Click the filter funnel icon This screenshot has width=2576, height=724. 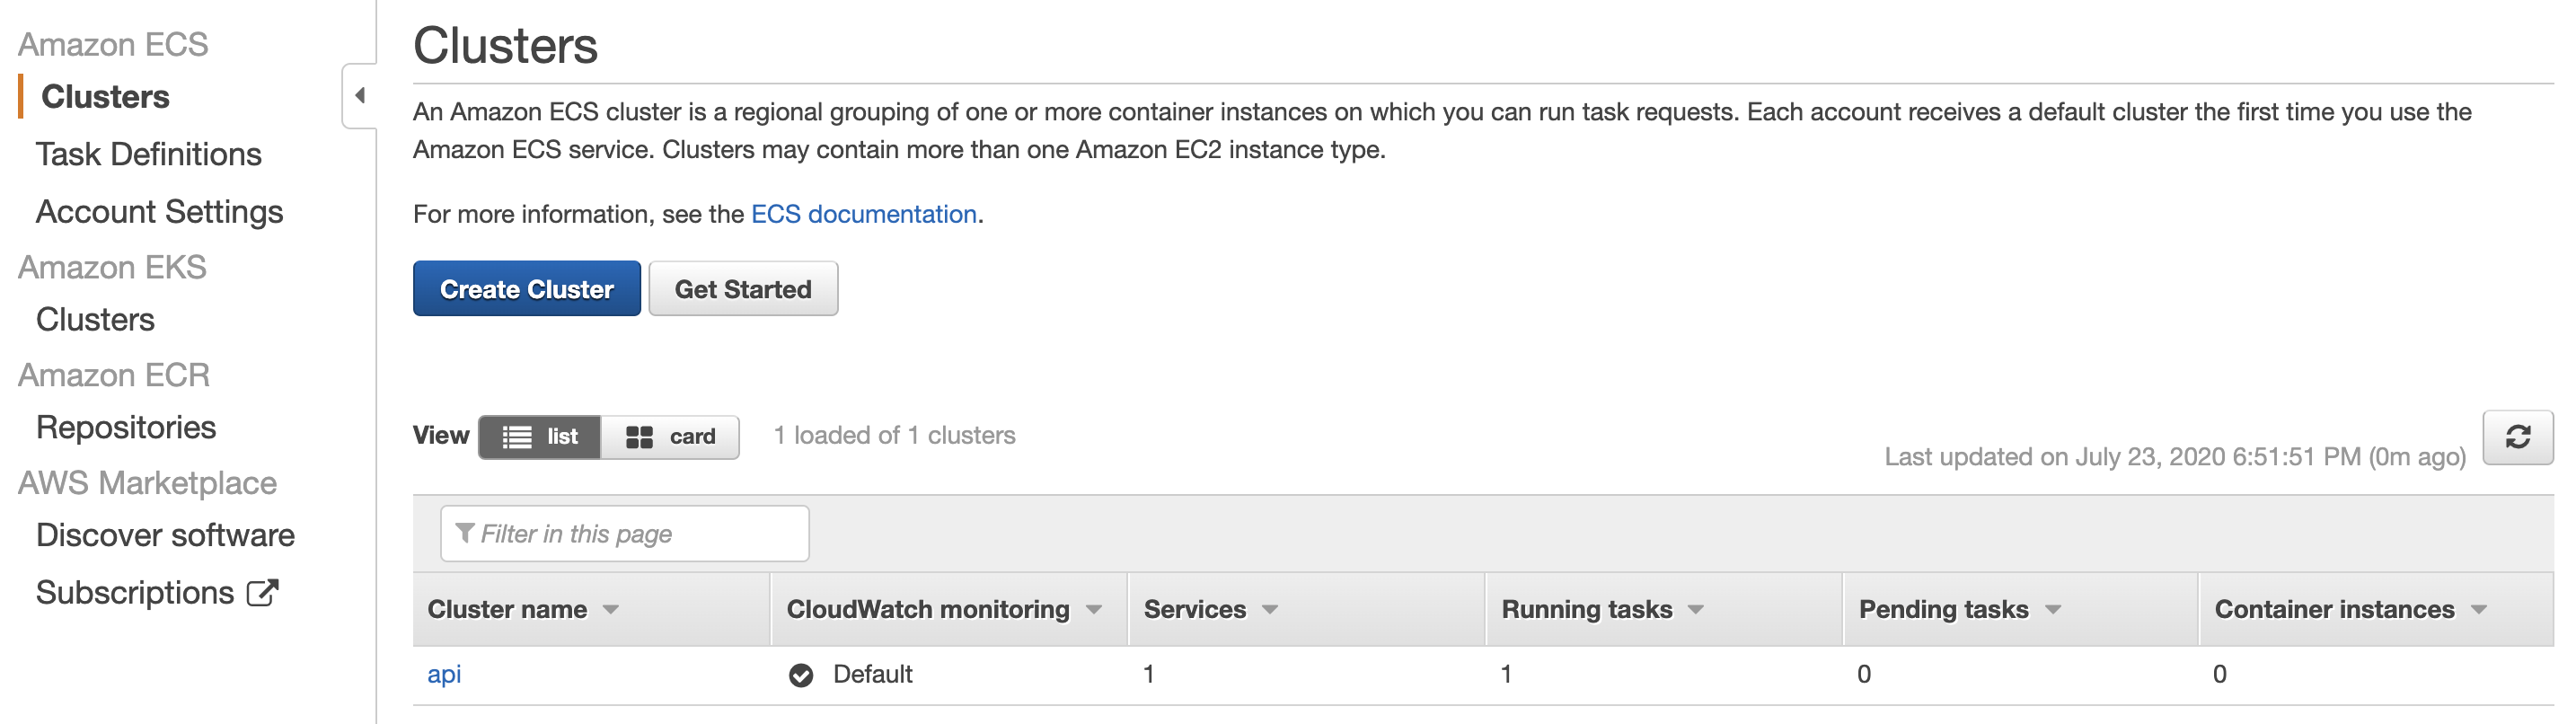point(465,533)
